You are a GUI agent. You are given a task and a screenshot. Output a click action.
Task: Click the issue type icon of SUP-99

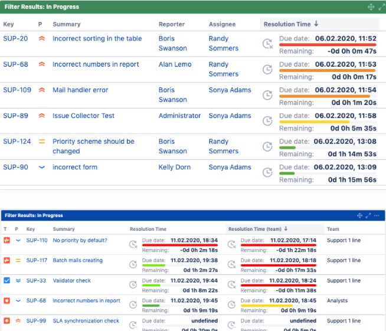pyautogui.click(x=7, y=320)
